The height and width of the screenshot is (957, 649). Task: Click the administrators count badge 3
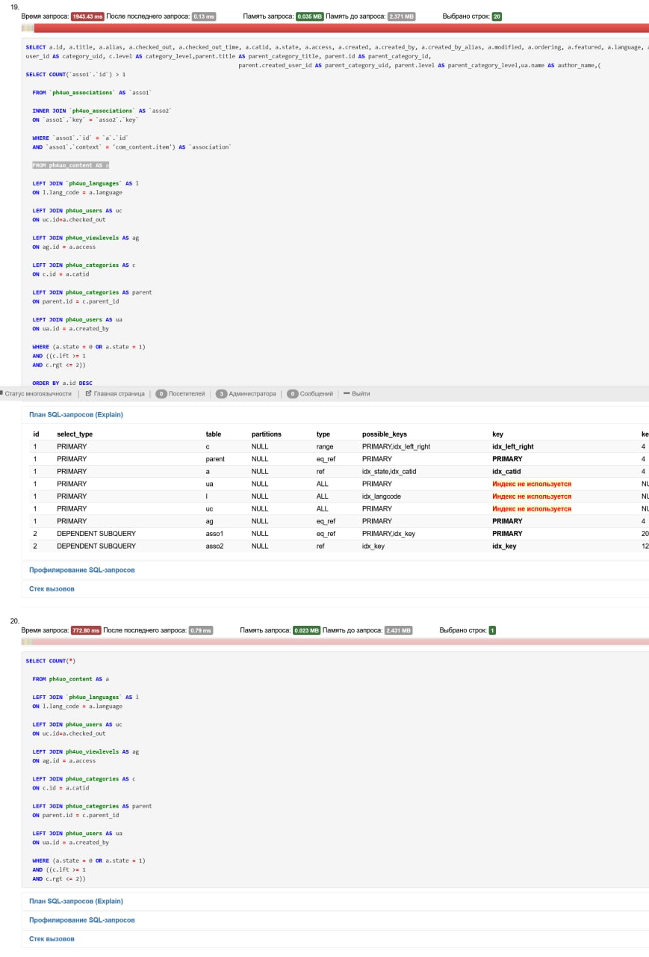coord(221,393)
